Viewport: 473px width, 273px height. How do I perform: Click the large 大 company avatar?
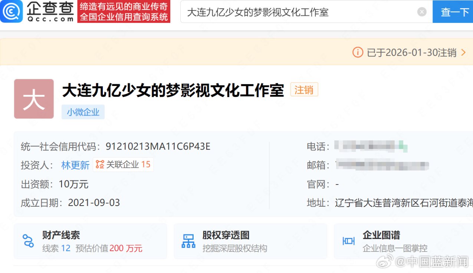click(x=34, y=99)
